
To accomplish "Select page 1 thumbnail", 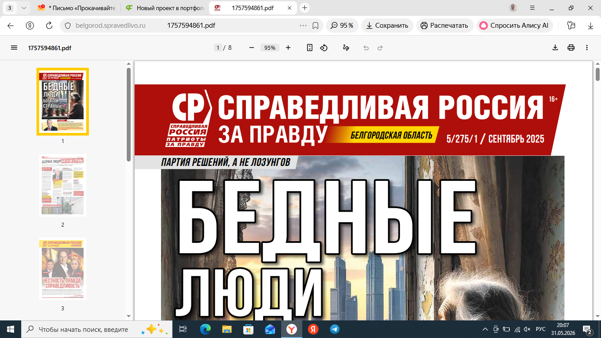I will click(x=62, y=102).
